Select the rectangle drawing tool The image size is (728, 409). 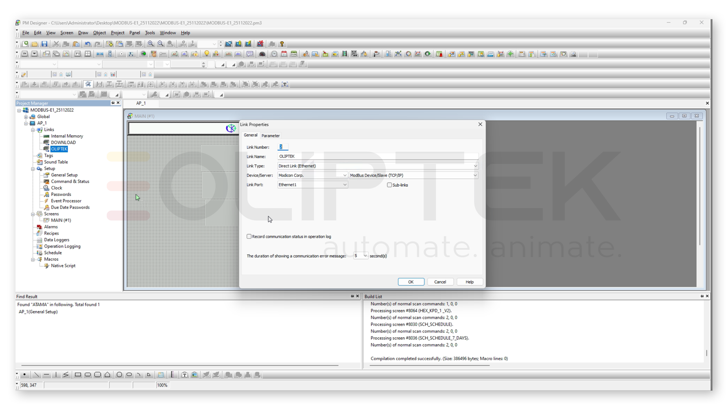(x=78, y=375)
